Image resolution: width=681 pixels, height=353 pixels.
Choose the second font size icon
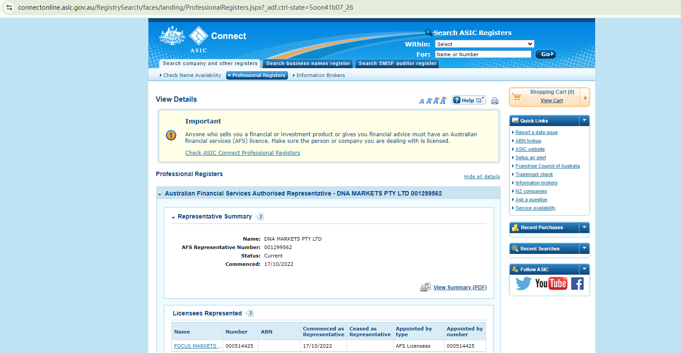click(428, 101)
